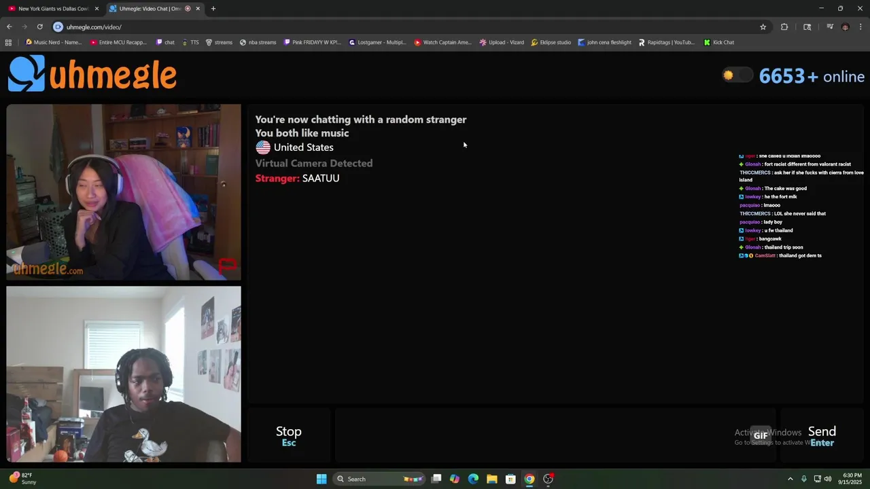This screenshot has height=489, width=870.
Task: Open the Lostgamer bookmark
Action: coord(377,42)
